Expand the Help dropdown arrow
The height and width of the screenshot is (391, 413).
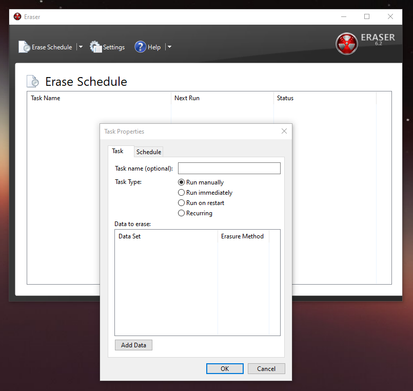169,47
